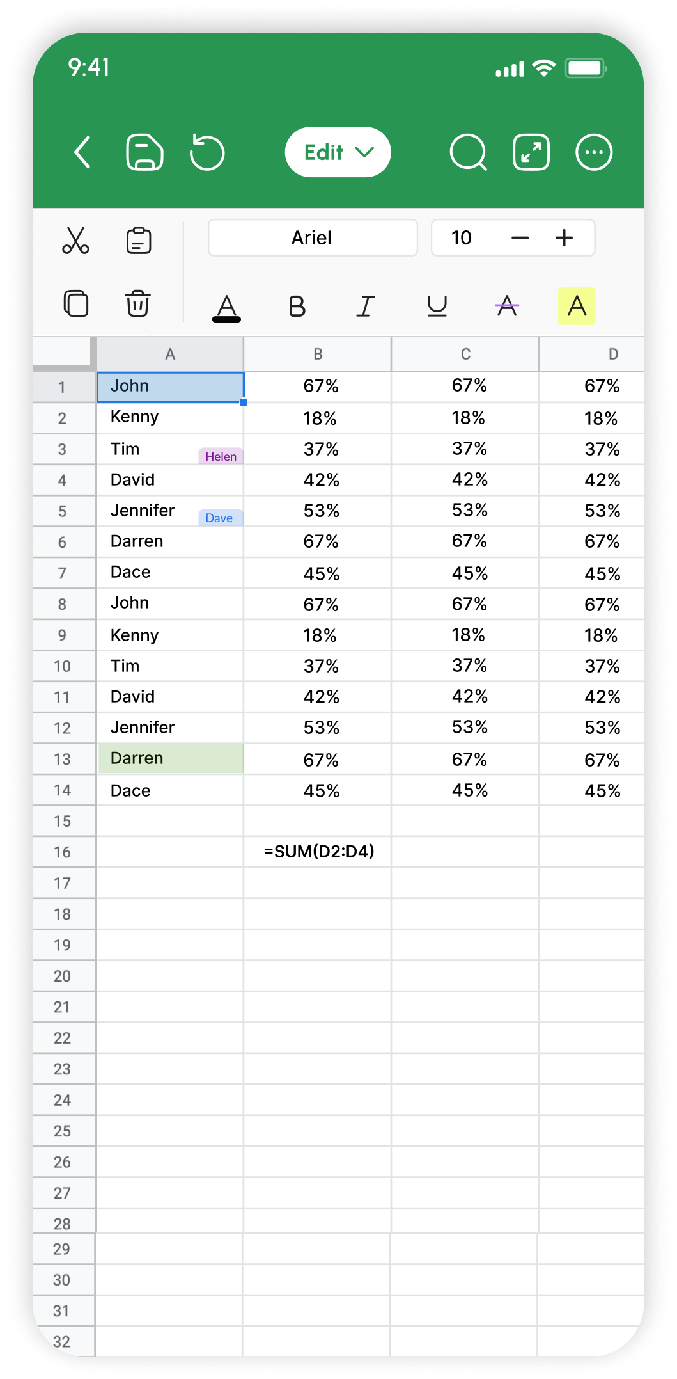Increase font size with plus button
This screenshot has width=677, height=1379.
[x=564, y=238]
